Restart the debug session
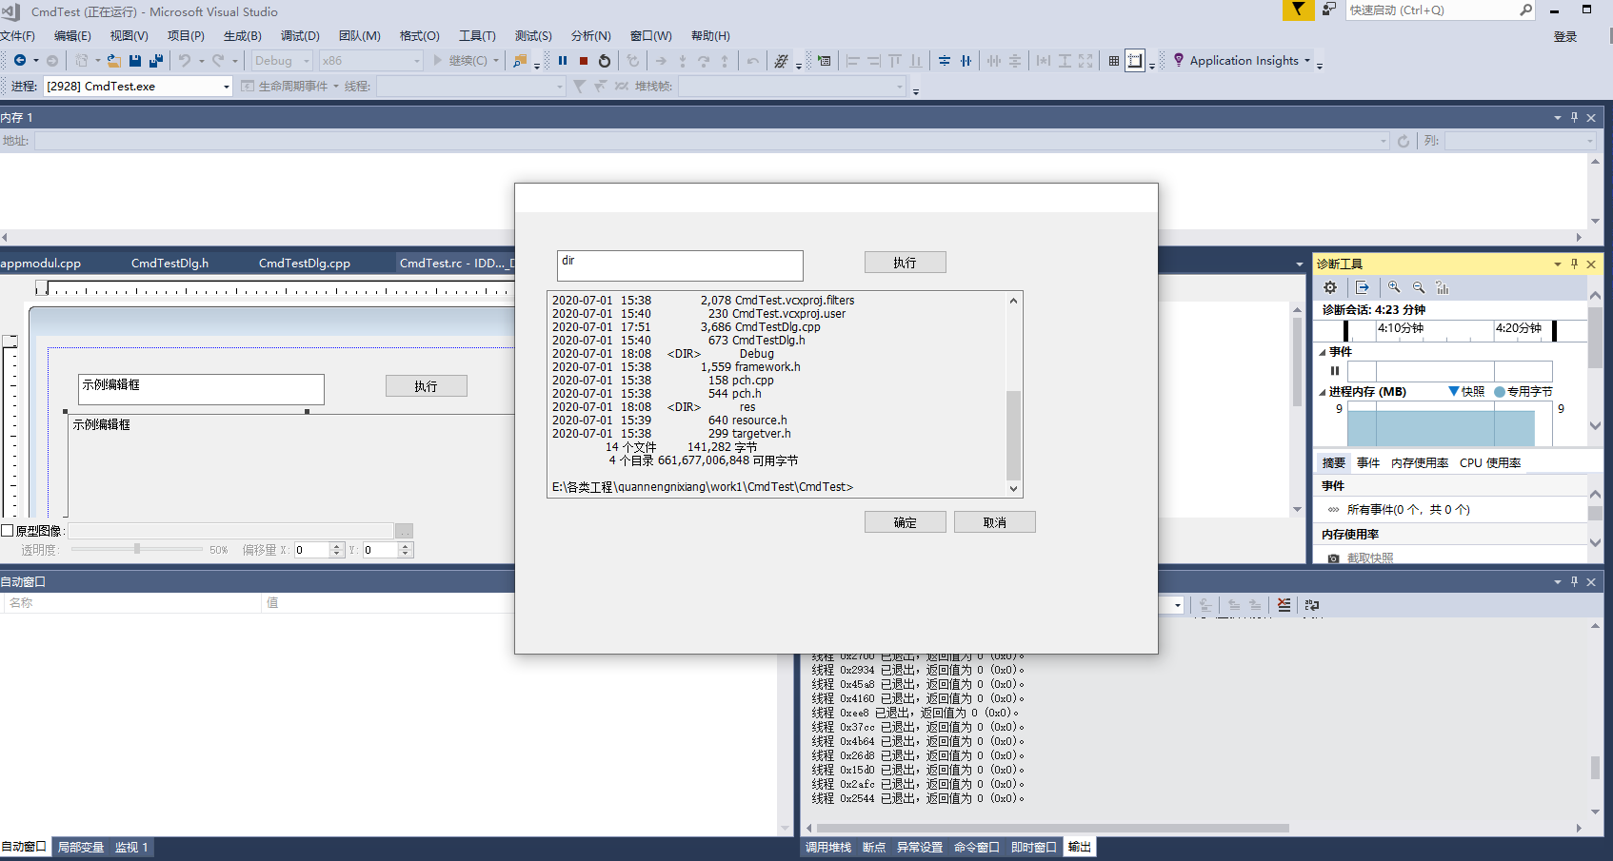 point(605,61)
